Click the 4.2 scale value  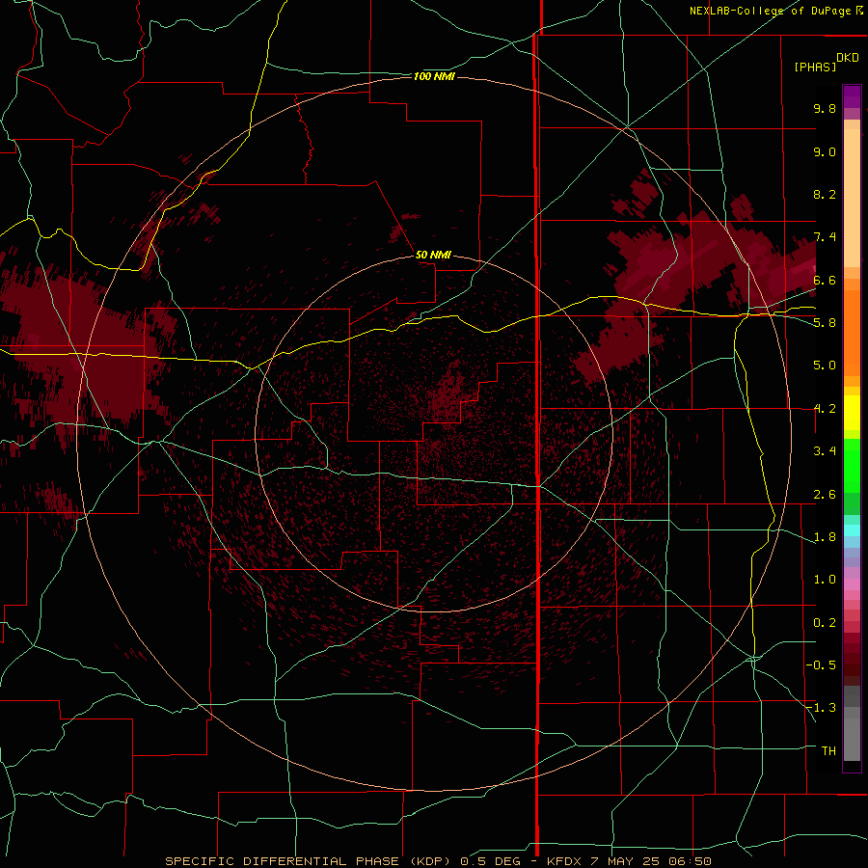[825, 409]
